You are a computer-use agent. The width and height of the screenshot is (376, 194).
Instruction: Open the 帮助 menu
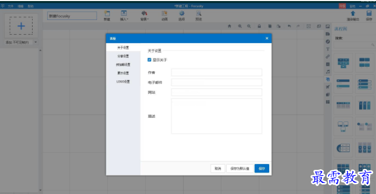(30, 6)
